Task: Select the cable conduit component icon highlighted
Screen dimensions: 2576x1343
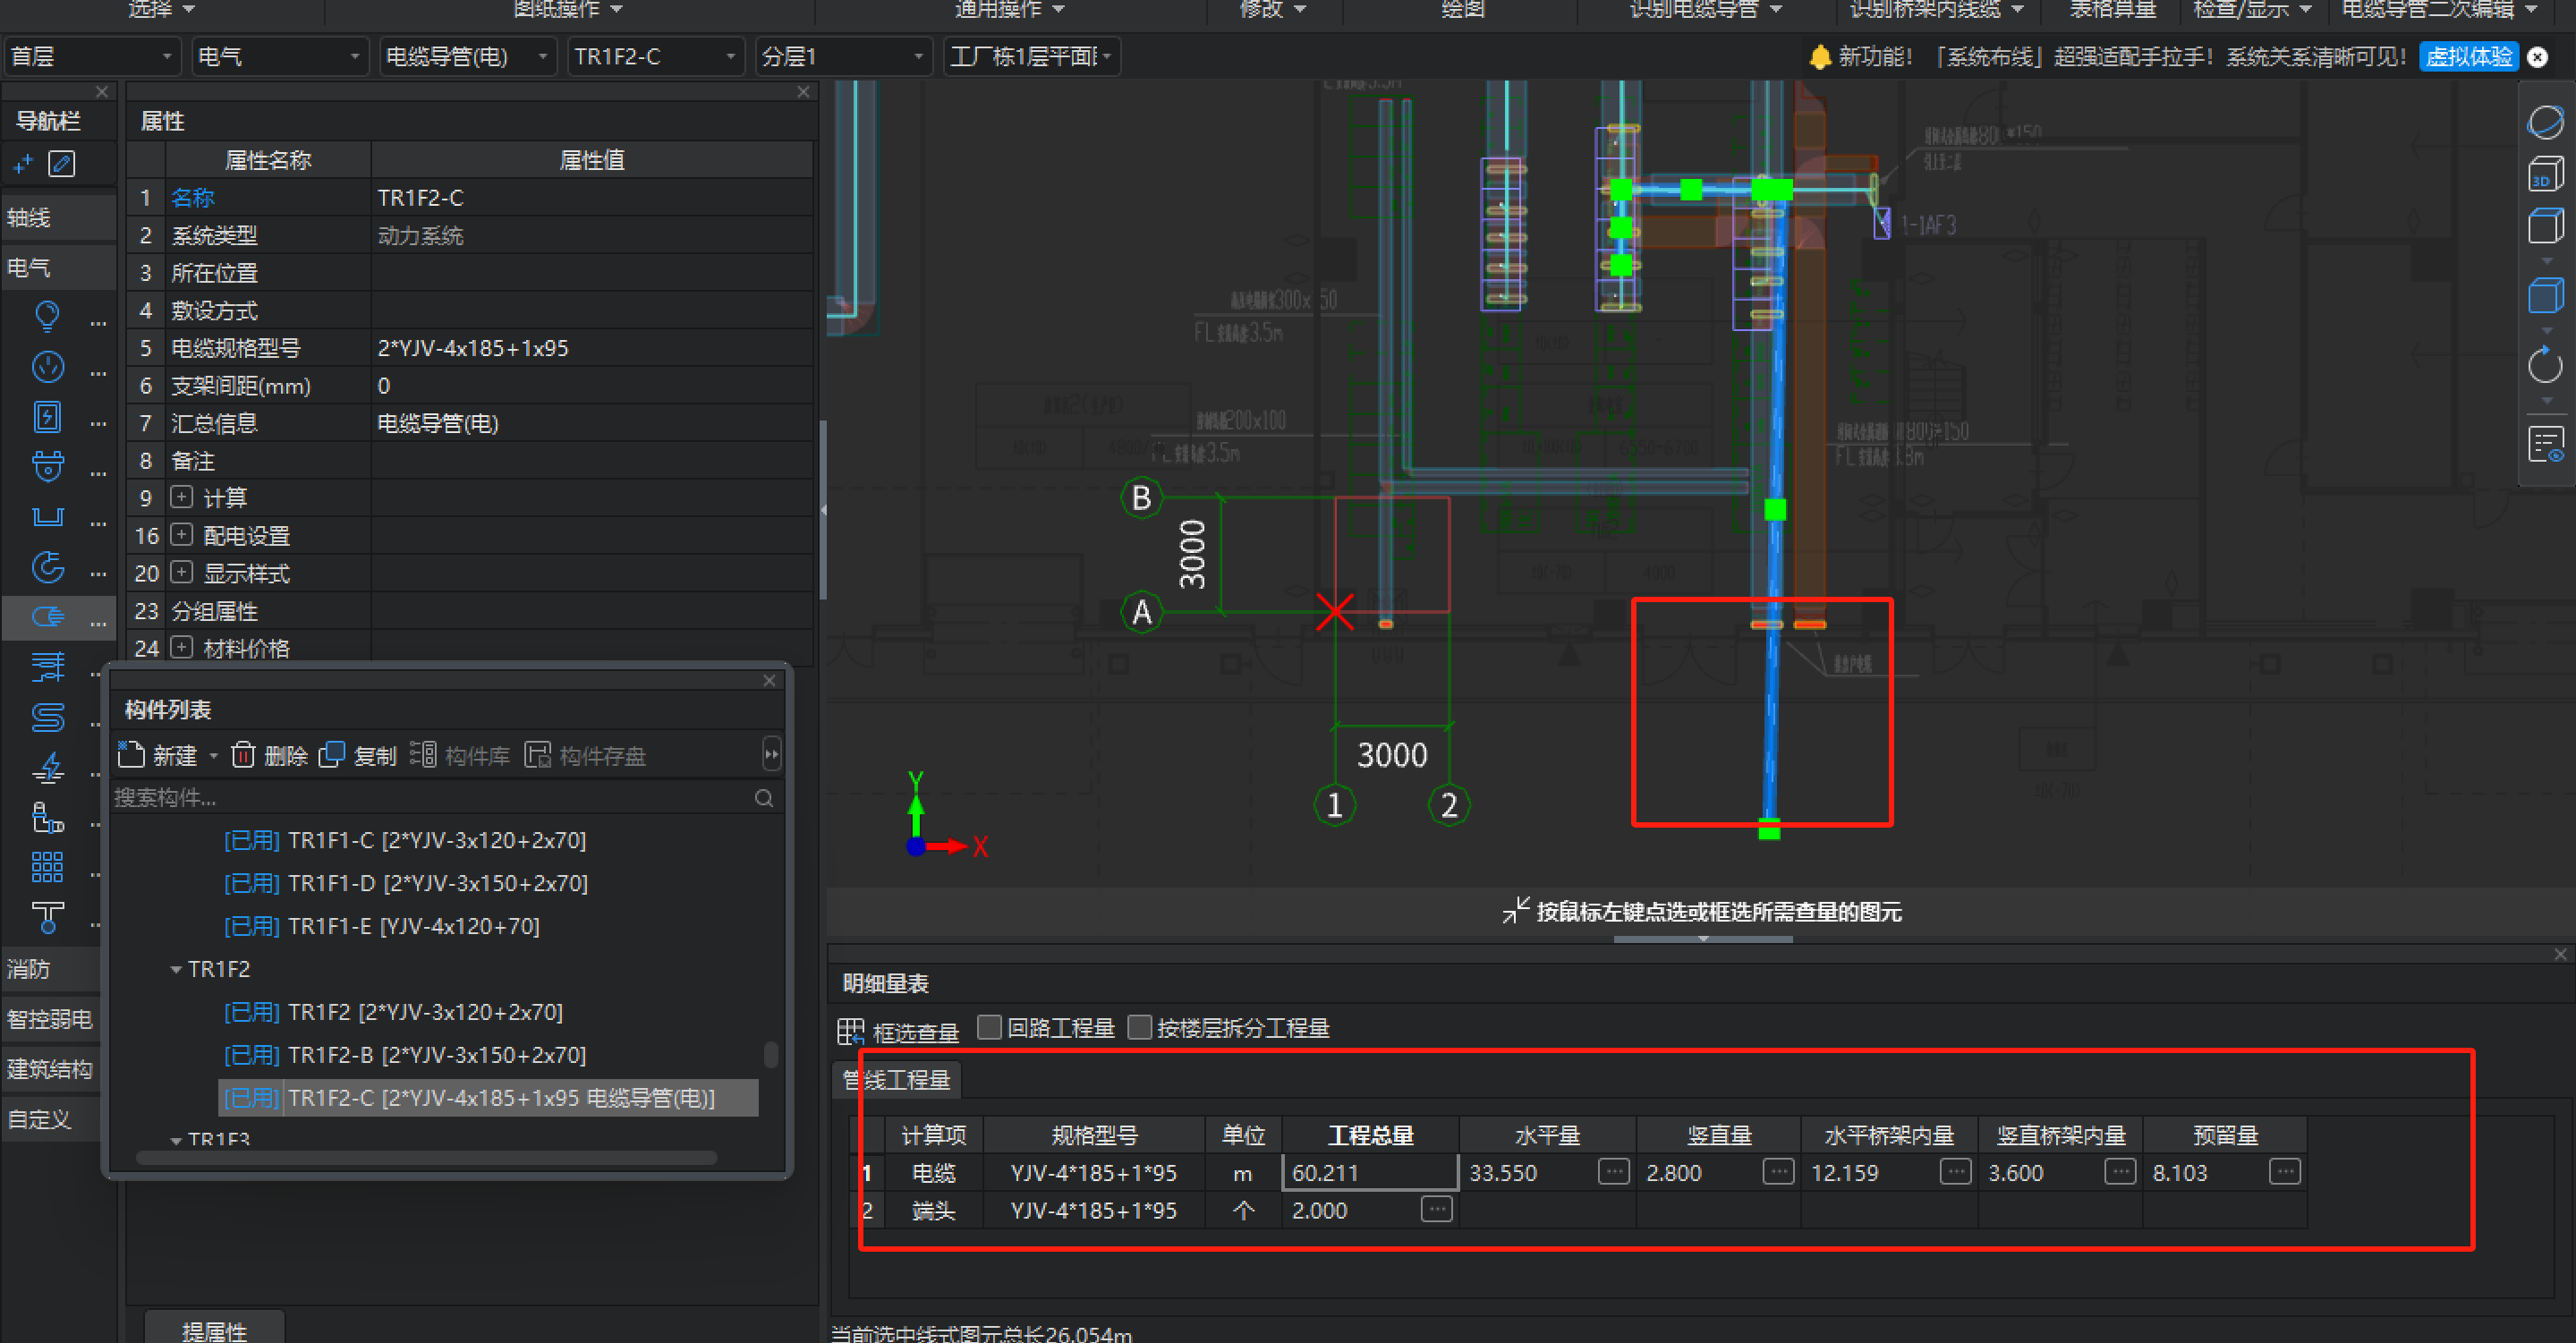Action: click(x=47, y=617)
